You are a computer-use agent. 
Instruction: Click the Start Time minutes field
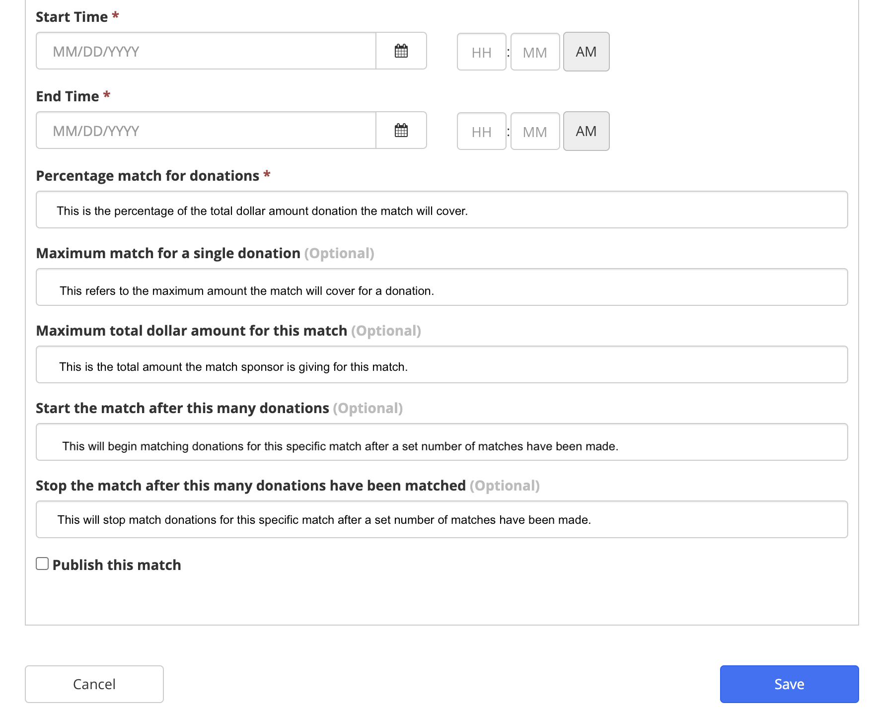pos(534,52)
